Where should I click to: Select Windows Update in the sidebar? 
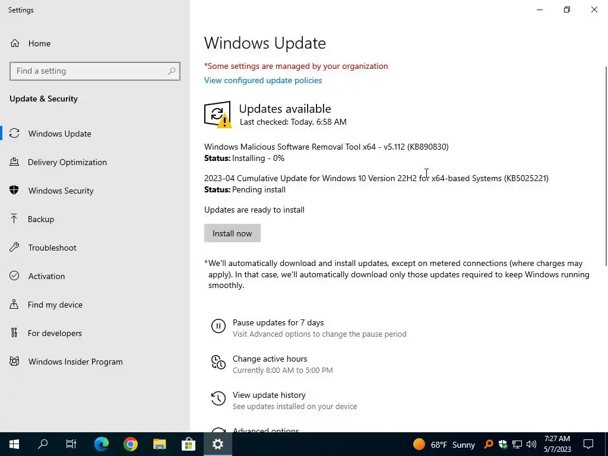(95, 134)
